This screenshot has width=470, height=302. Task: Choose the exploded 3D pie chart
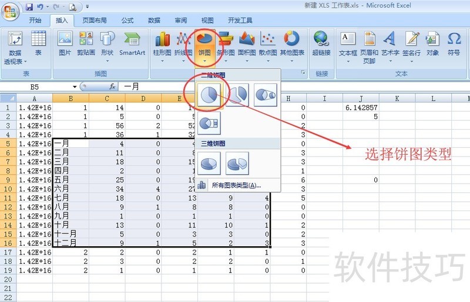click(237, 163)
